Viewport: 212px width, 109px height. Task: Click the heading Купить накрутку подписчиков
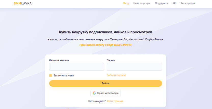[105, 32]
